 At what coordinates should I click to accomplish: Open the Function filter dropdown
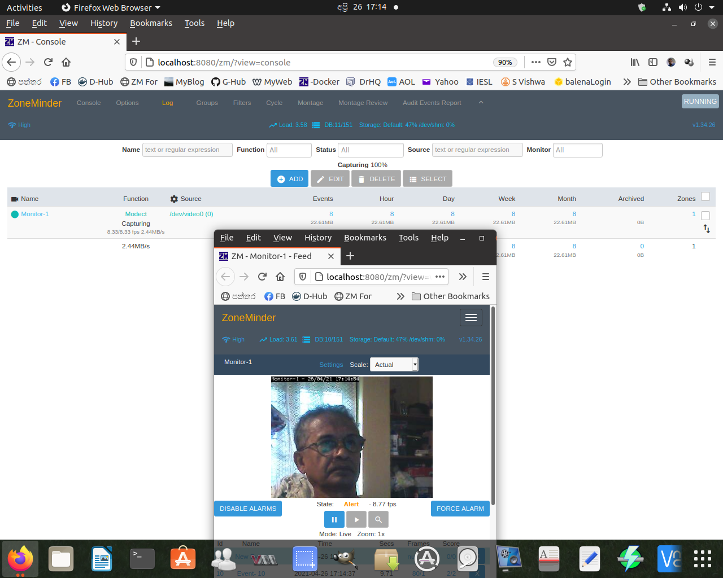coord(289,150)
